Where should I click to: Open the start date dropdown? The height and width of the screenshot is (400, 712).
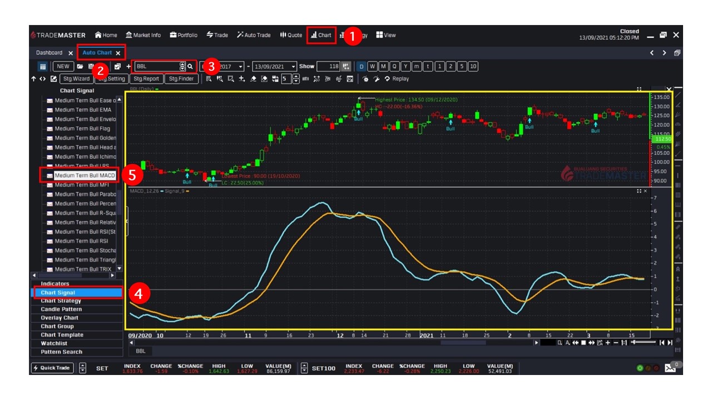pyautogui.click(x=241, y=66)
